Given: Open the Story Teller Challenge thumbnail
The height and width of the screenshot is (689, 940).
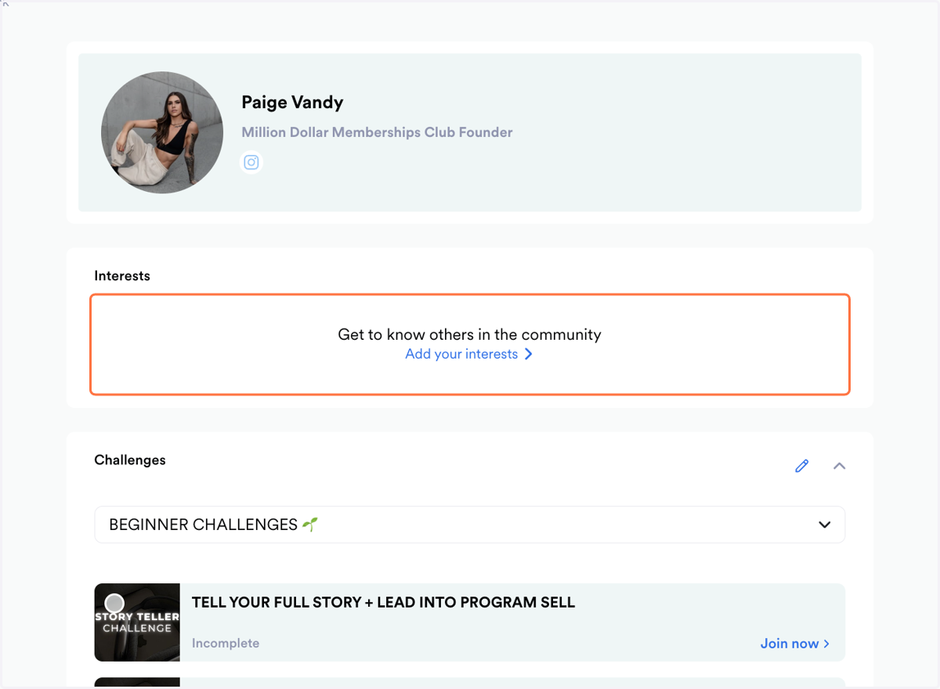Looking at the screenshot, I should [137, 622].
